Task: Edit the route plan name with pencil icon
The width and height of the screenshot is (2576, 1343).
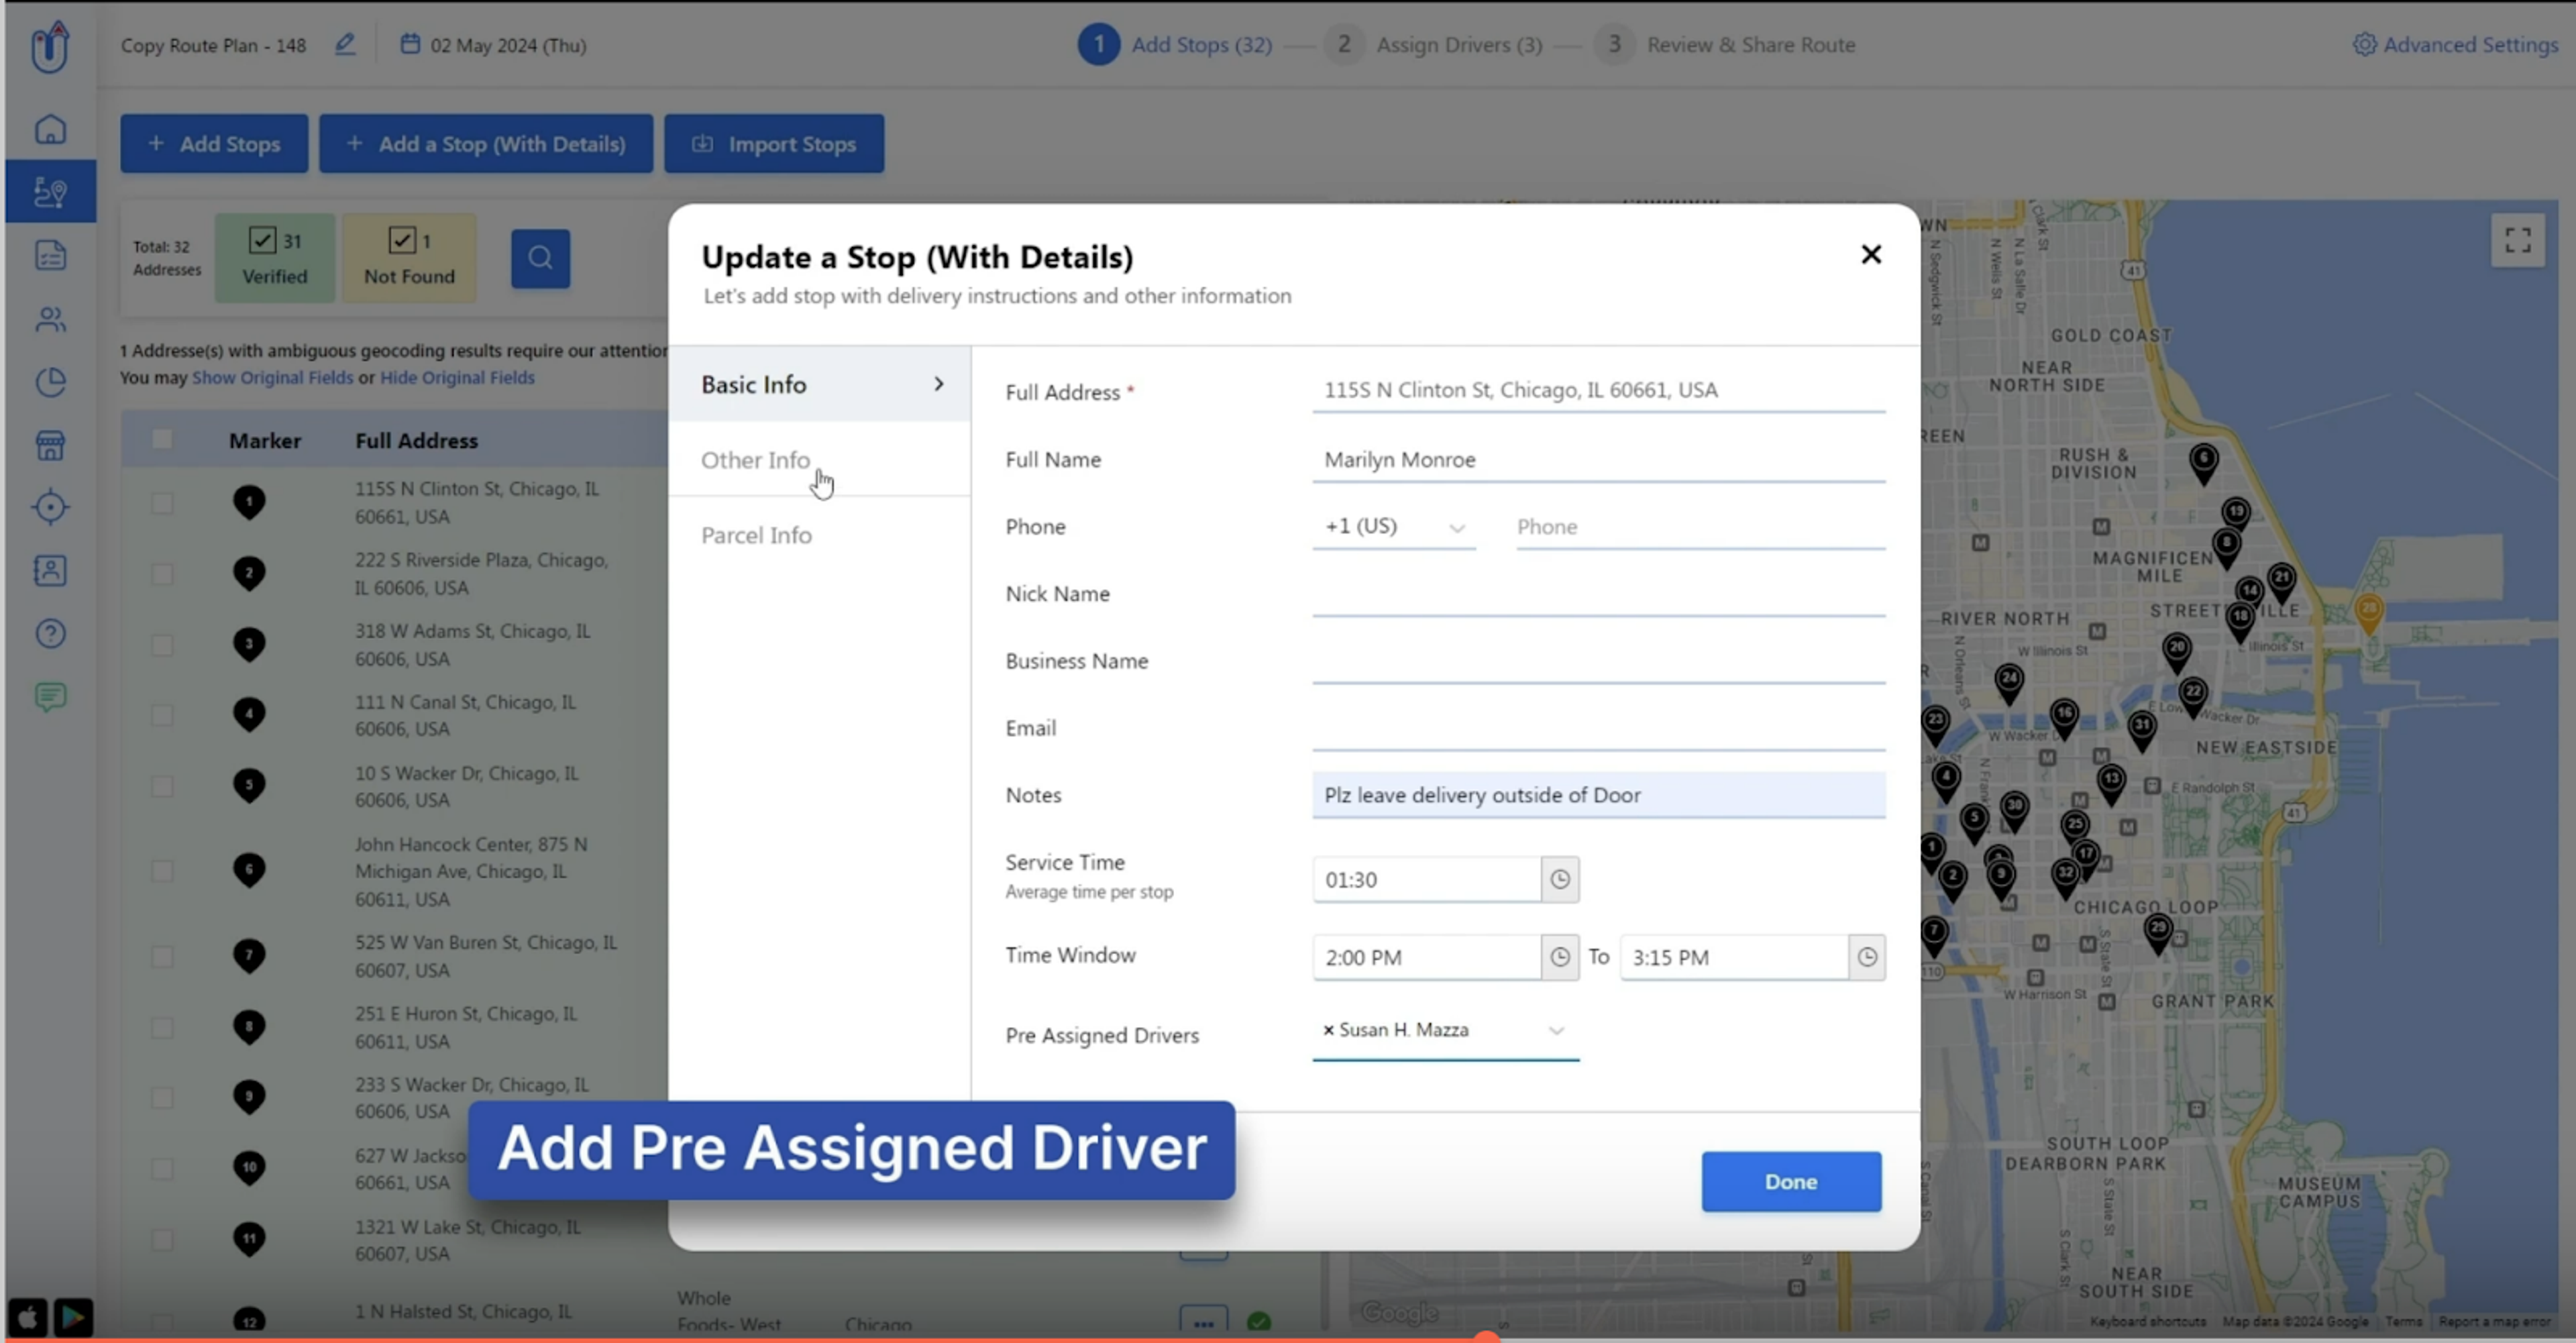Action: [345, 45]
